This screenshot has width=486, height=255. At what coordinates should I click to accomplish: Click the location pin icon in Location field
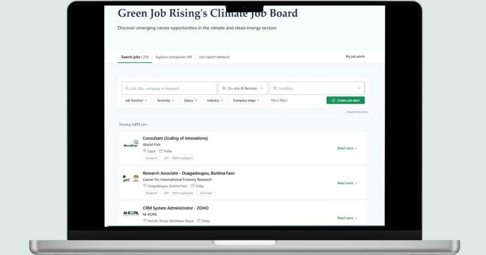[x=275, y=88]
